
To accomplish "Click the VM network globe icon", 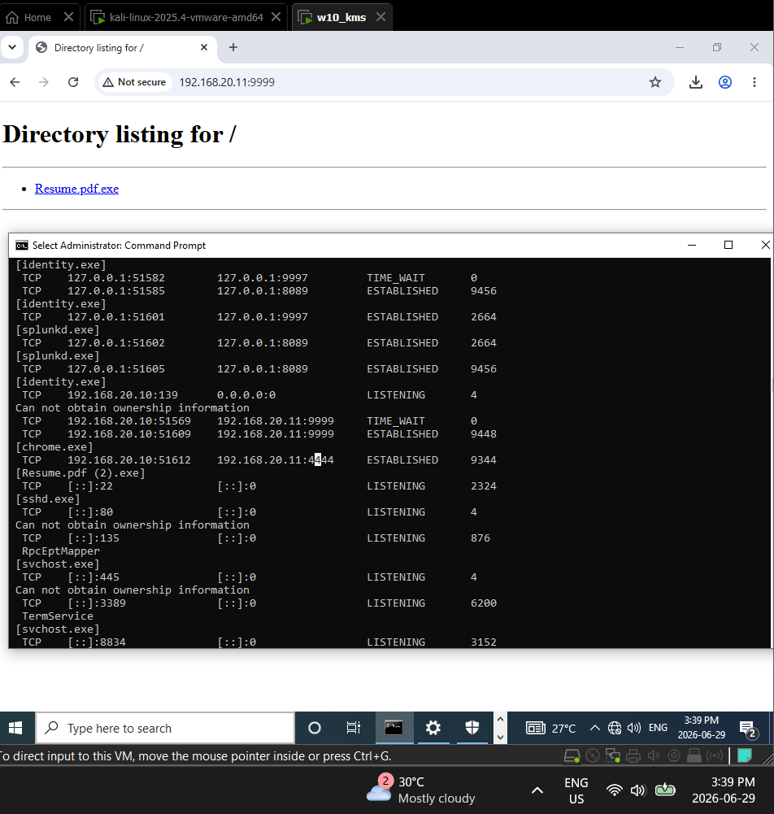I will [615, 728].
